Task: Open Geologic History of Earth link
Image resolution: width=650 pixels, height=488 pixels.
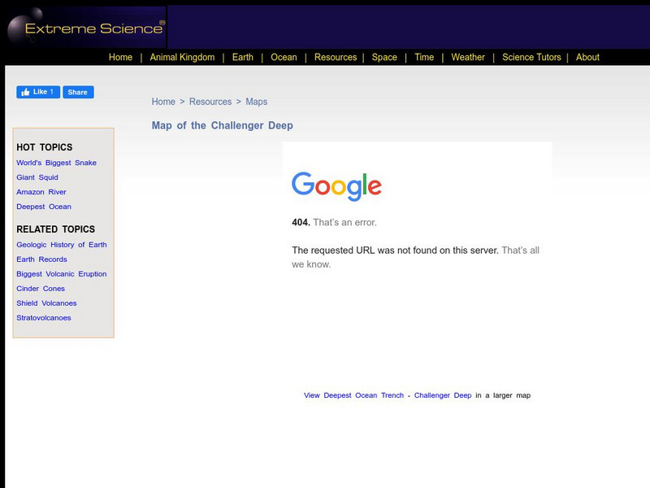Action: click(62, 245)
